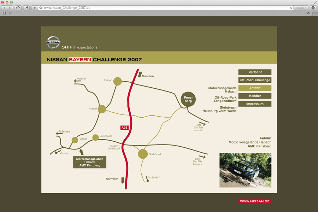Add bookmark with the plus button

(35, 8)
